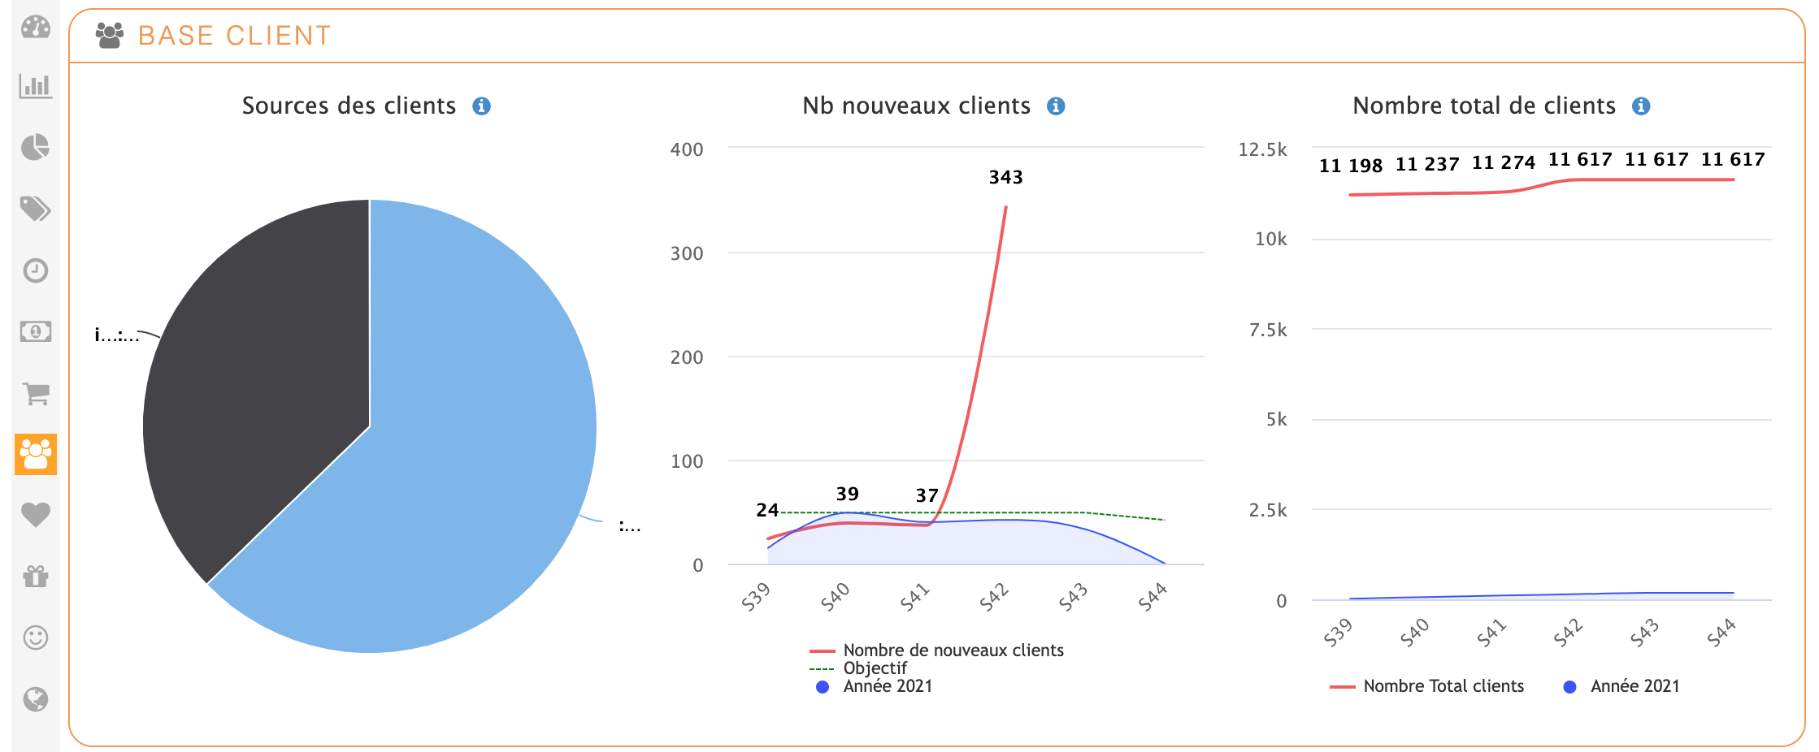Open the gift box section

[x=36, y=577]
